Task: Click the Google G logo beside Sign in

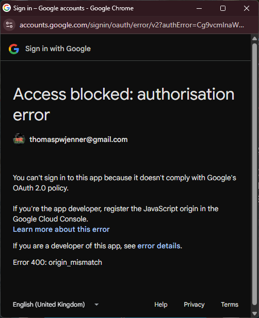Action: (14, 49)
